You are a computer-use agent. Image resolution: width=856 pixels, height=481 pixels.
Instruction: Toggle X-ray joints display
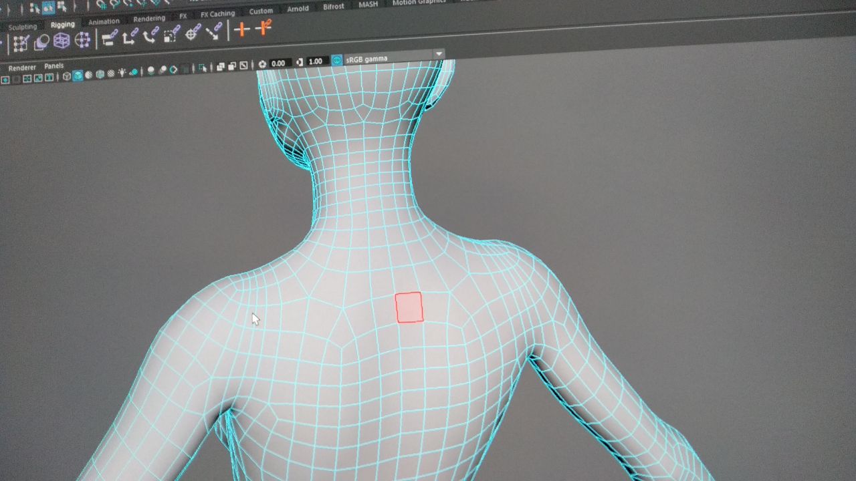click(243, 66)
